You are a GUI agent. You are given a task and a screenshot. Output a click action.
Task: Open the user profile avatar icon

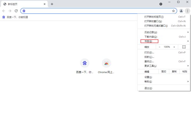click(x=181, y=11)
